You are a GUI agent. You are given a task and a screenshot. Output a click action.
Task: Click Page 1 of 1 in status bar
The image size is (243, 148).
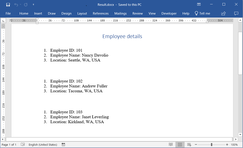tap(9, 145)
